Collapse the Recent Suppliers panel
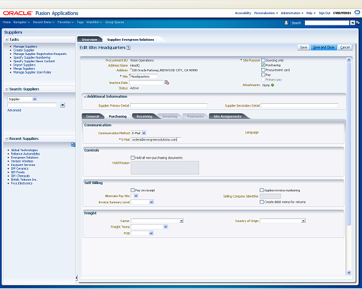The width and height of the screenshot is (362, 290). click(7, 139)
